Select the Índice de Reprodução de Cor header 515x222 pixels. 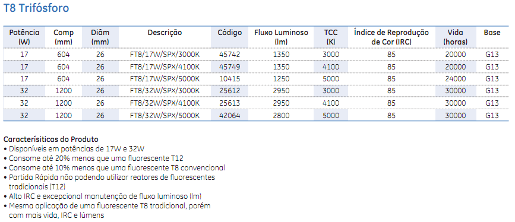pyautogui.click(x=391, y=37)
